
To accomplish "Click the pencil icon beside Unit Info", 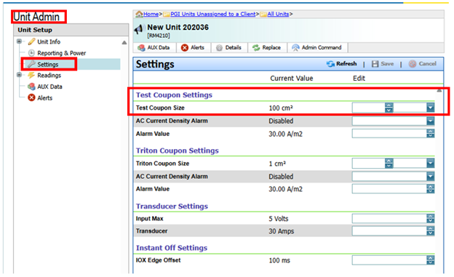I will (31, 41).
